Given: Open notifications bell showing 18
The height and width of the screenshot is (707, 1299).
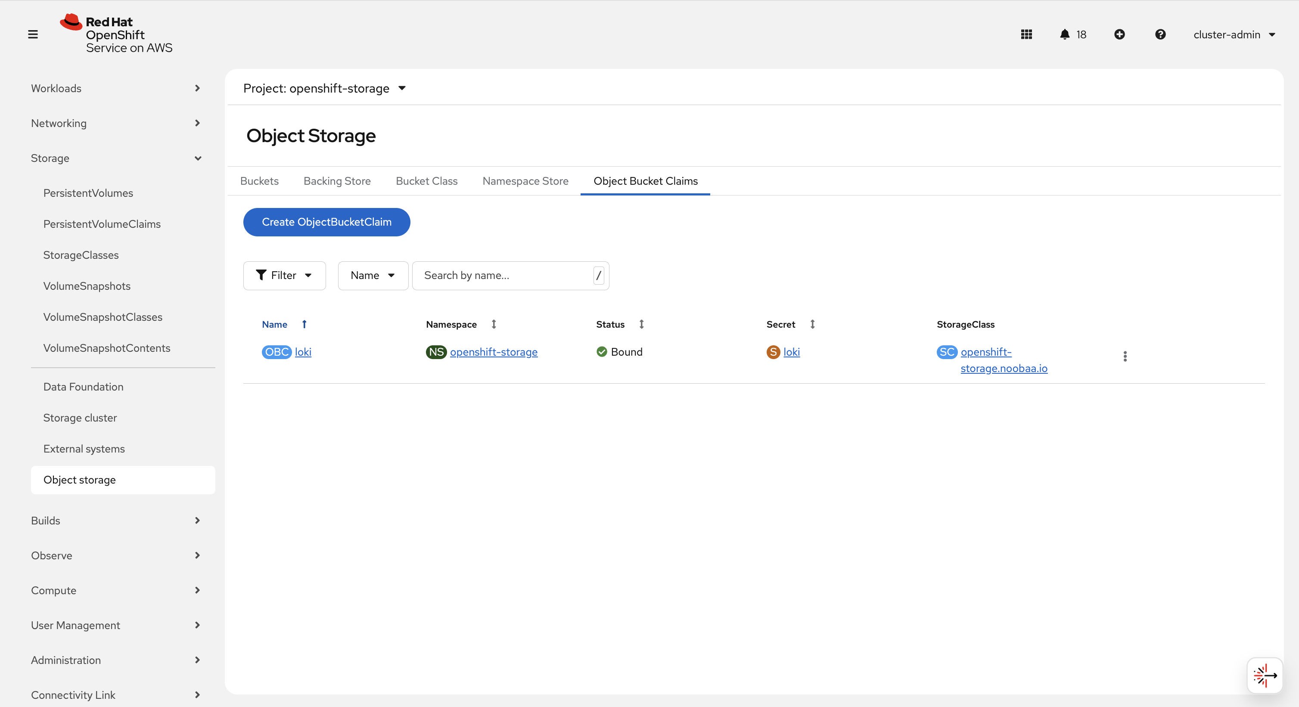Looking at the screenshot, I should [x=1072, y=34].
